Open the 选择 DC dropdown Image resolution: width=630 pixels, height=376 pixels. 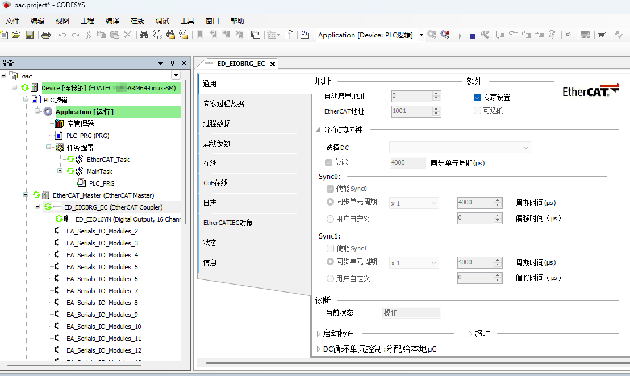coord(460,148)
